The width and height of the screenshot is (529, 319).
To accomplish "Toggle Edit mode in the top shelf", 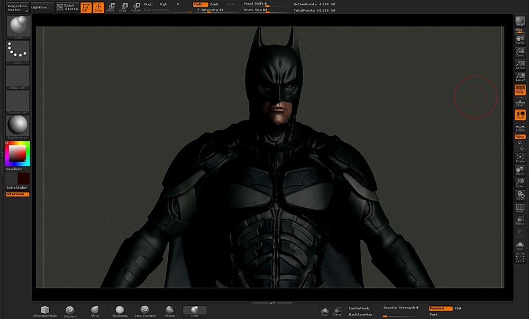I will [x=86, y=8].
